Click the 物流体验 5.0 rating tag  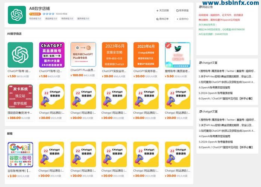[67, 19]
